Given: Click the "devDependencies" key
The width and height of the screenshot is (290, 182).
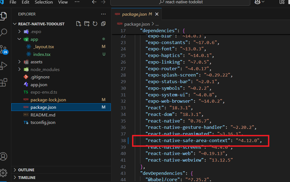Looking at the screenshot, I should 163,173.
